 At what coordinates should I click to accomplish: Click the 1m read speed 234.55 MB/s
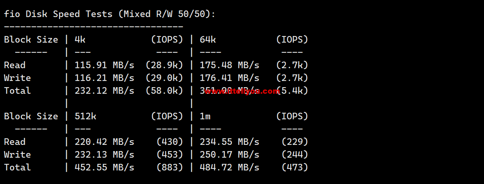point(230,142)
